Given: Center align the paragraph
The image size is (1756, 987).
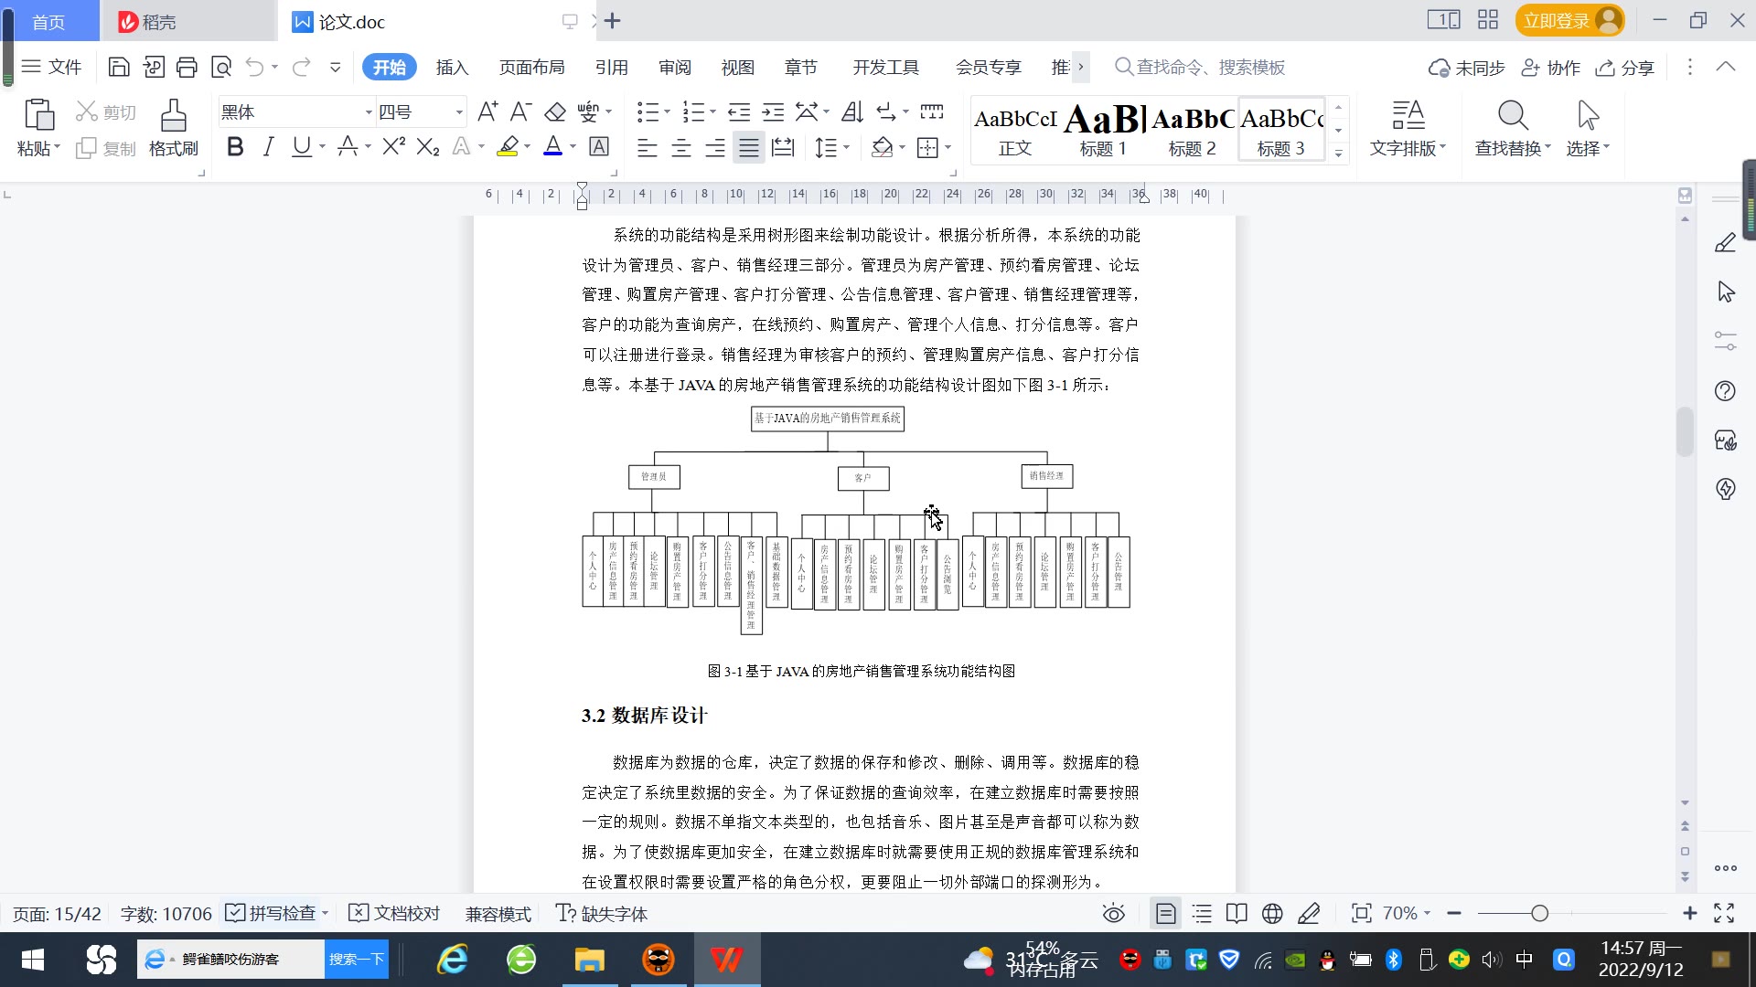Looking at the screenshot, I should coord(681,147).
